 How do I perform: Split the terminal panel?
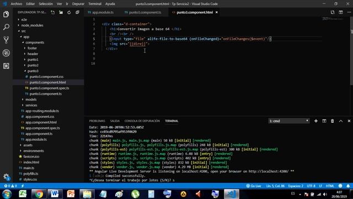[x=324, y=121]
